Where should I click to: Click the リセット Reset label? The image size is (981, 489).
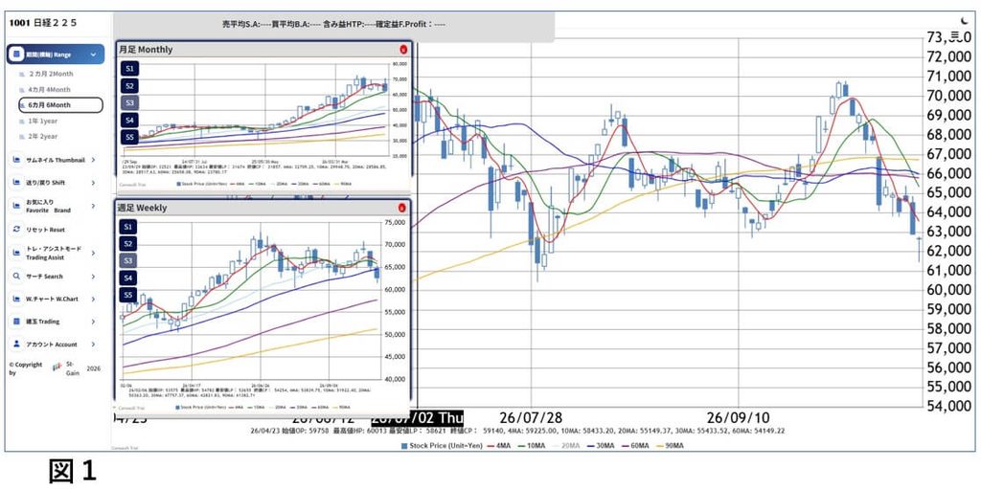[x=45, y=230]
